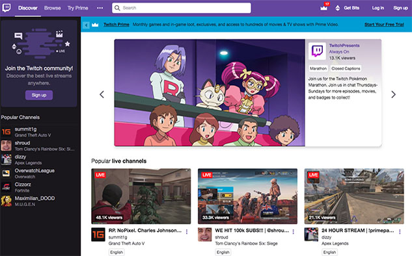The width and height of the screenshot is (412, 256).
Task: Open options menu for 24 HOUR STREAM card
Action: coord(400,232)
